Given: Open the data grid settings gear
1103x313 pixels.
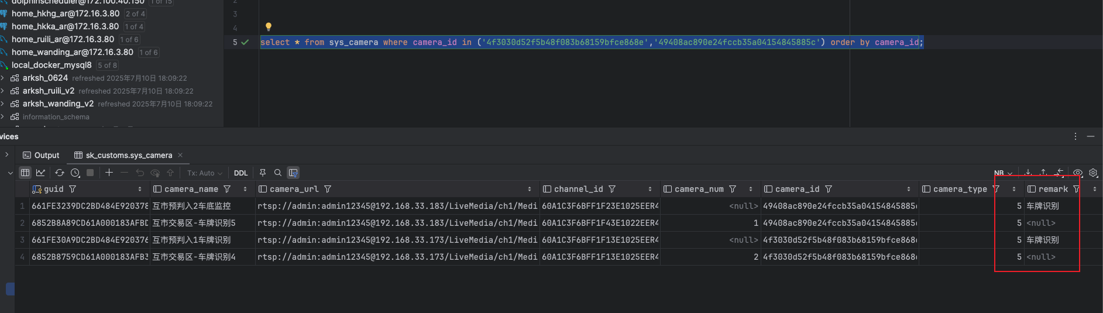Looking at the screenshot, I should 1093,173.
